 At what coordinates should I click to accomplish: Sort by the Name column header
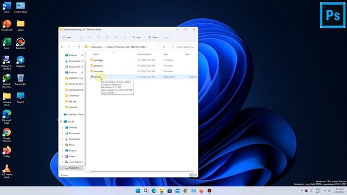click(95, 54)
